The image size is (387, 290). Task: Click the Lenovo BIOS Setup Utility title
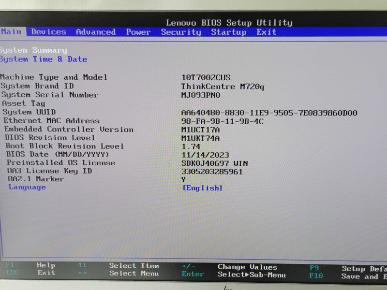pyautogui.click(x=229, y=23)
